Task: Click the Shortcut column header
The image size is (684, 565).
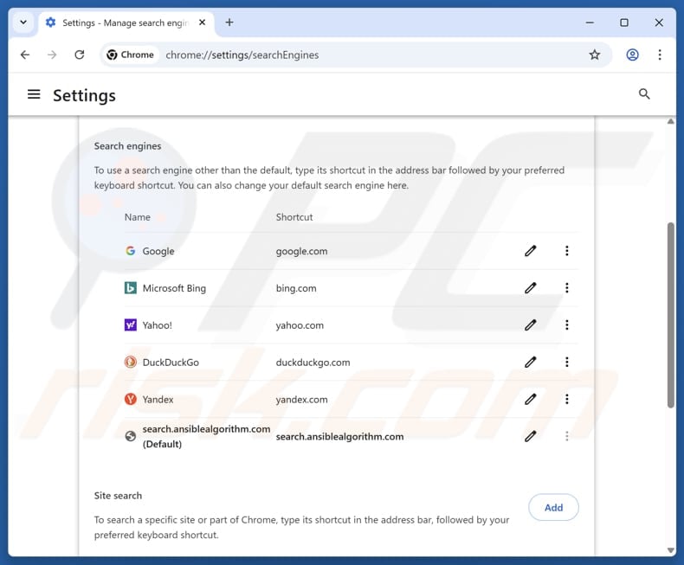Action: click(294, 217)
